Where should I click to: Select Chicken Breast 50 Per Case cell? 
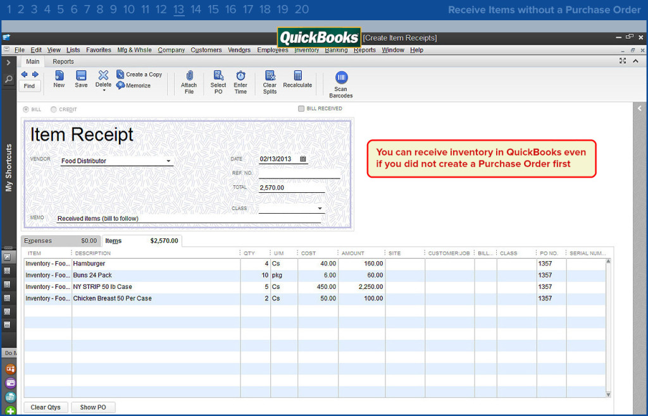pyautogui.click(x=156, y=298)
